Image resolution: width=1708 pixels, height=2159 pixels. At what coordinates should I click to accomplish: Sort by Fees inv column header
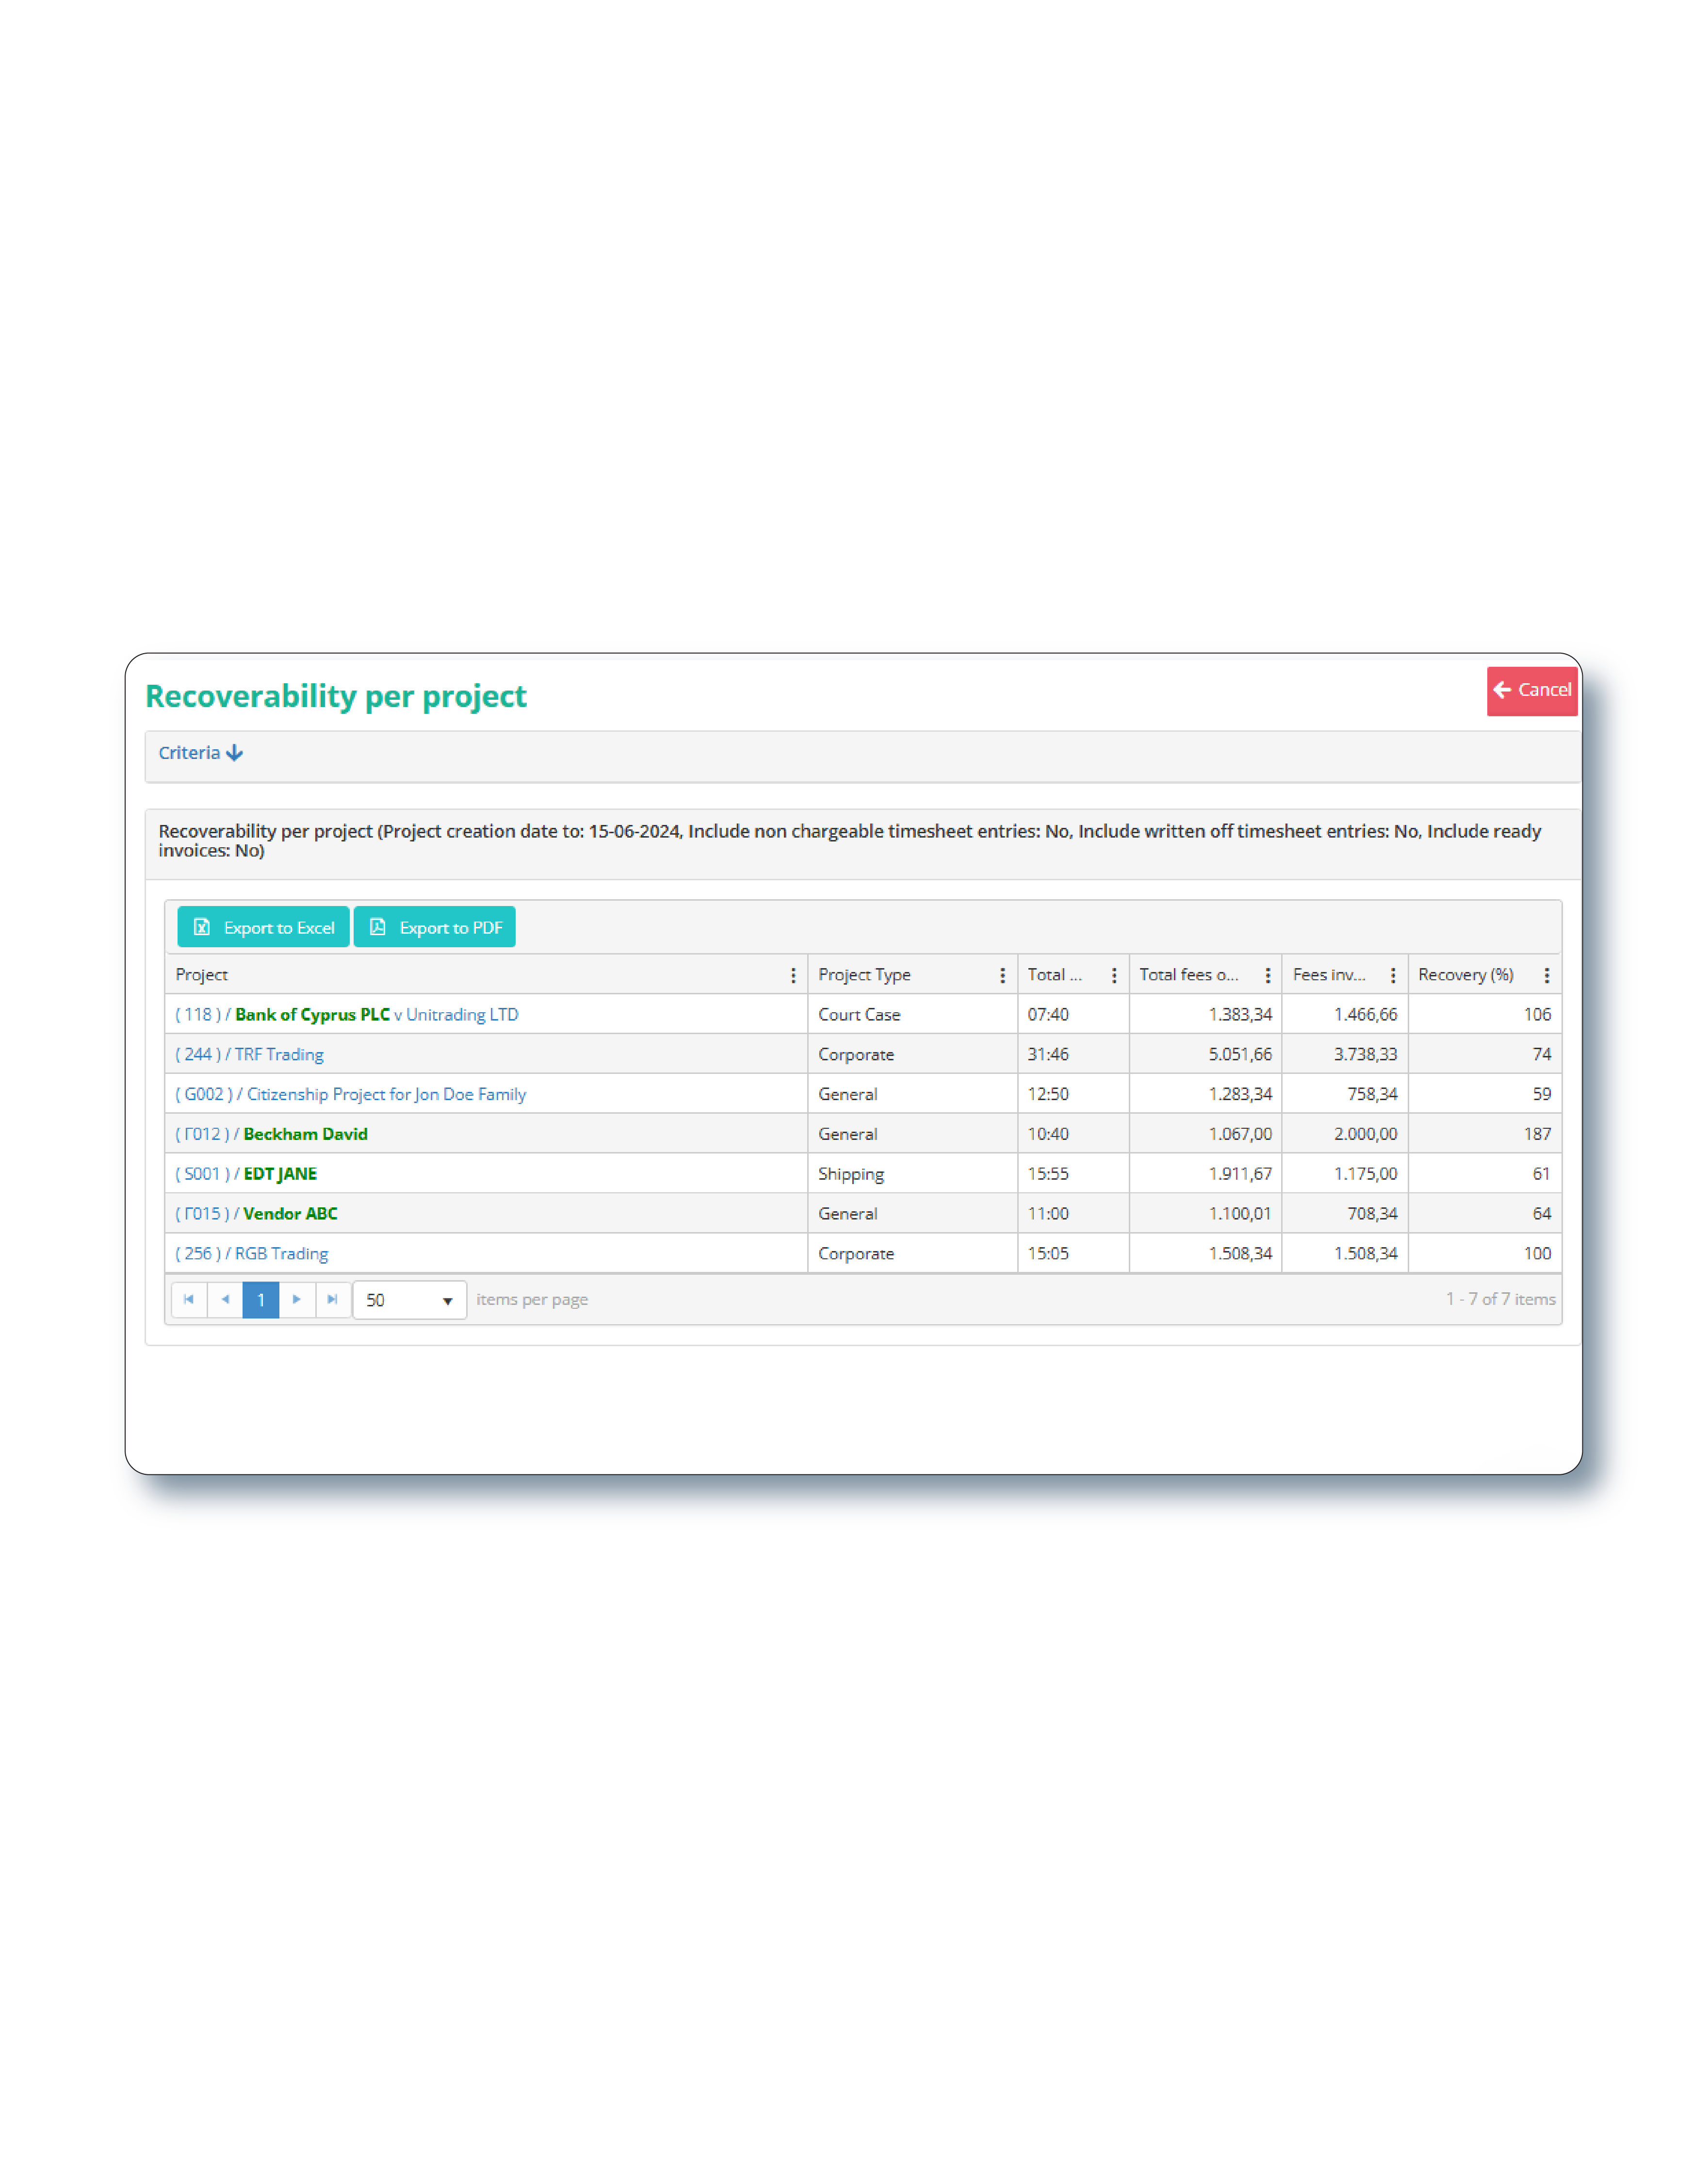point(1329,974)
